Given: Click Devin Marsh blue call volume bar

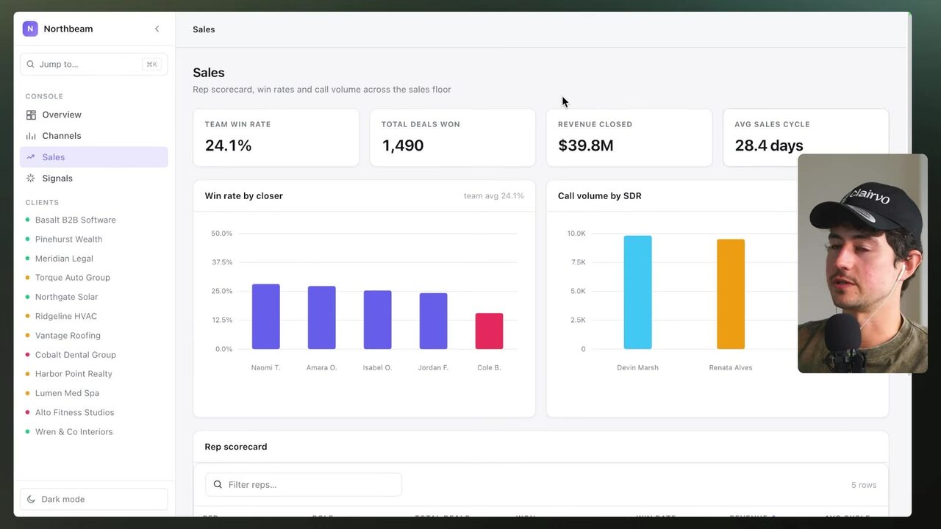Looking at the screenshot, I should click(638, 292).
